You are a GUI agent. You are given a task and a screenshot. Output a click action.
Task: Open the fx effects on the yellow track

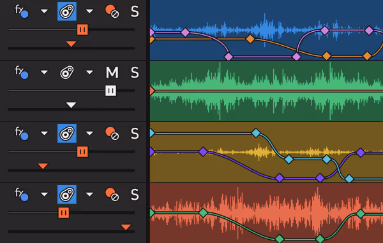[x=22, y=134]
